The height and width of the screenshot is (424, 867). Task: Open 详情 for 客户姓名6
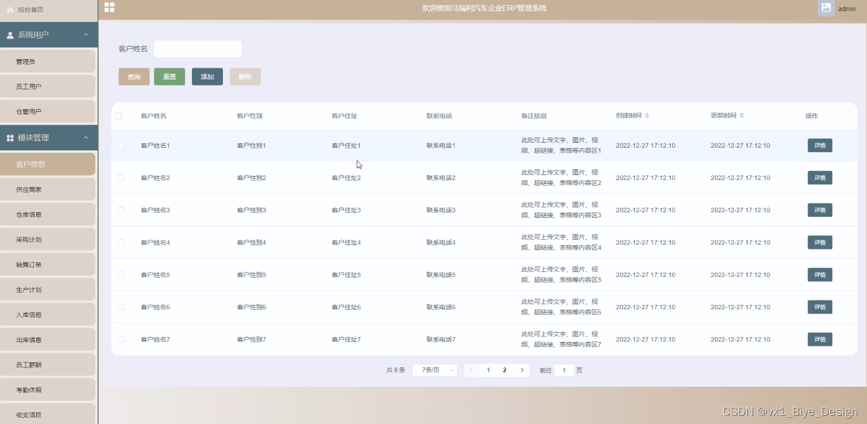(820, 307)
